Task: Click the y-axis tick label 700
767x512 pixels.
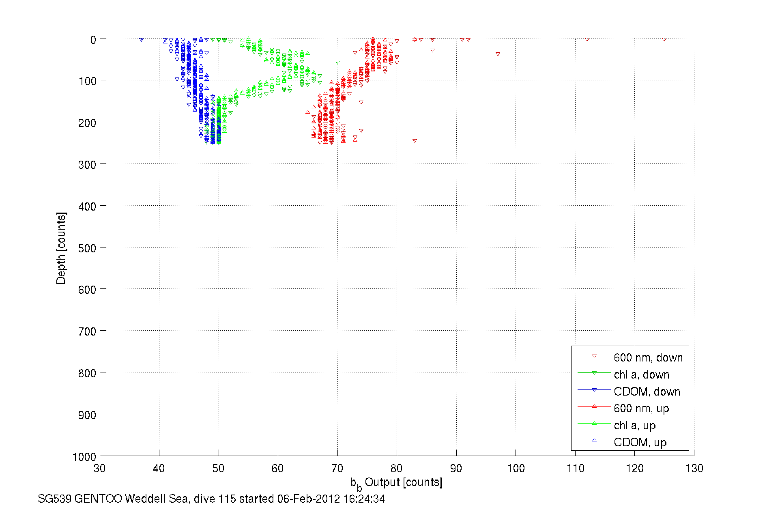Action: click(87, 331)
